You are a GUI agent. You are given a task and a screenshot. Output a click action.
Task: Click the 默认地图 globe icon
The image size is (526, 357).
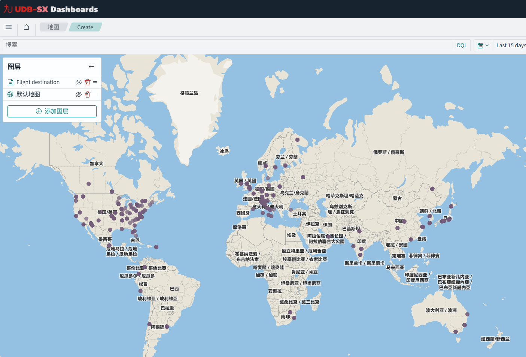pyautogui.click(x=10, y=94)
